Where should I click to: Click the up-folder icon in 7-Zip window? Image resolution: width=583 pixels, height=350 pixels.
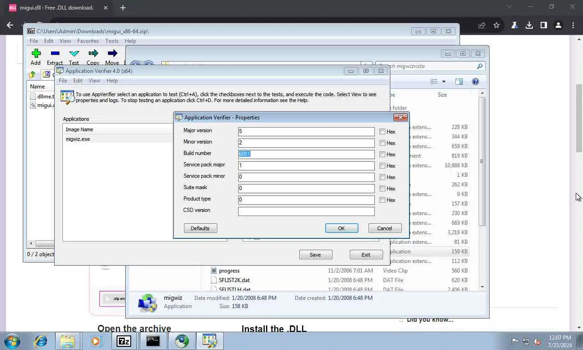pyautogui.click(x=32, y=75)
